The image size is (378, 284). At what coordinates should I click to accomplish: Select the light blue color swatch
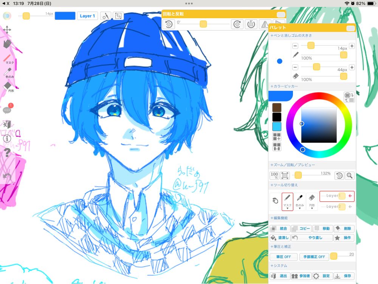click(x=277, y=126)
